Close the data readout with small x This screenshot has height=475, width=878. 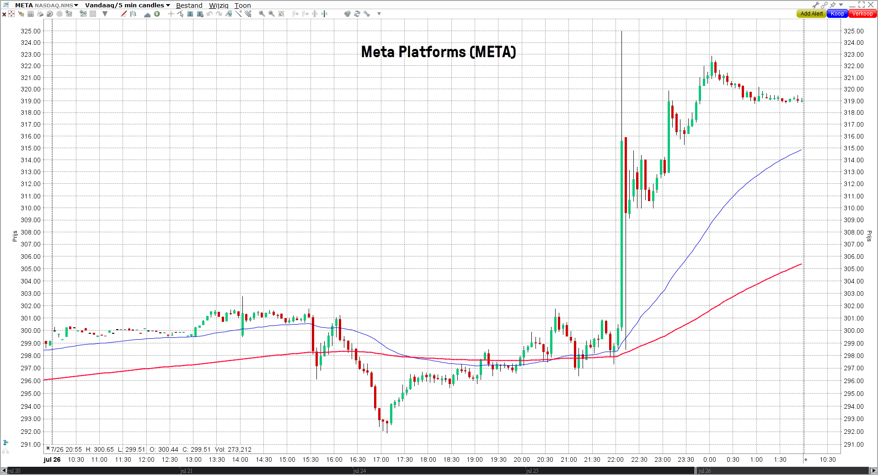48,448
